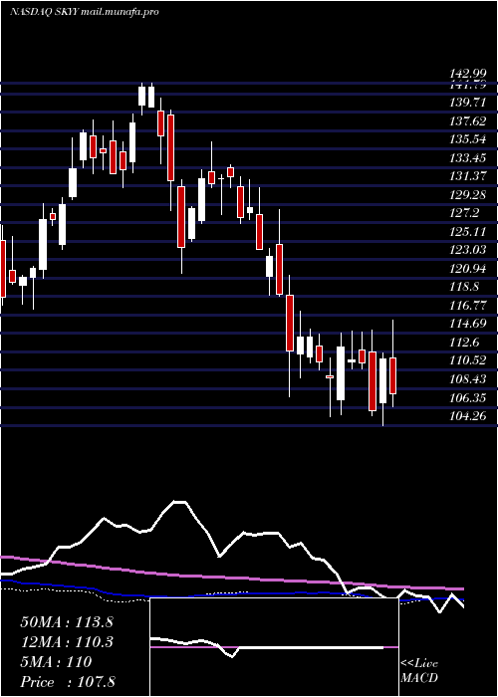This screenshot has height=697, width=498.
Task: Select the 131.37 price axis label
Action: click(468, 176)
